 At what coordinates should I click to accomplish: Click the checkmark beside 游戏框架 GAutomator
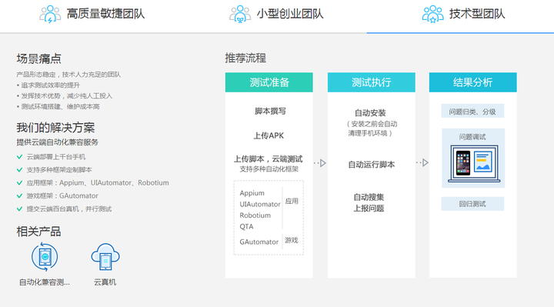19,195
